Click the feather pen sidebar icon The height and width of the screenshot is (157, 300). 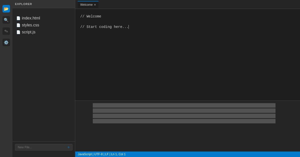pos(6,31)
